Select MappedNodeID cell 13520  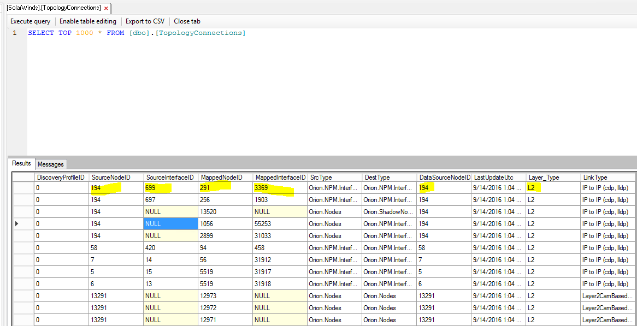pos(226,211)
